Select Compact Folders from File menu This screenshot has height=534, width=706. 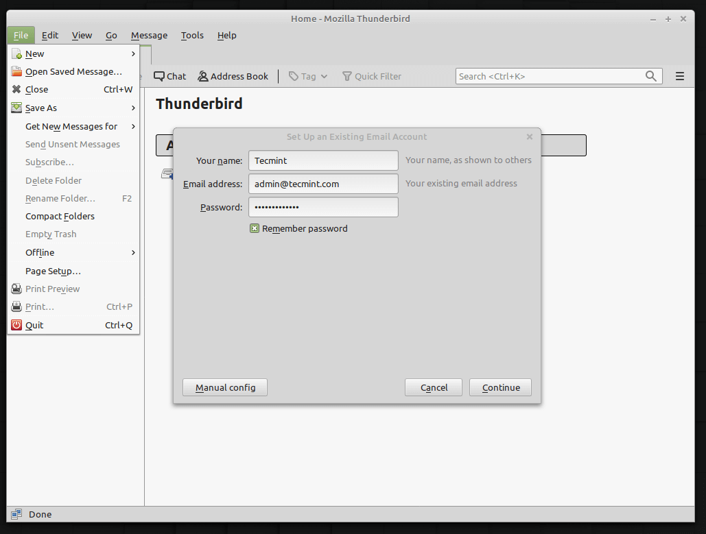[60, 216]
